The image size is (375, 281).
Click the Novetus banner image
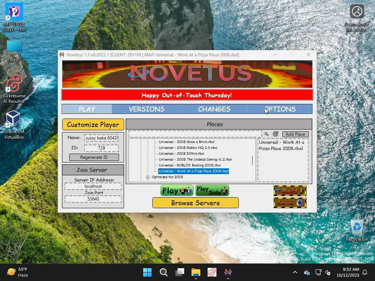point(187,74)
